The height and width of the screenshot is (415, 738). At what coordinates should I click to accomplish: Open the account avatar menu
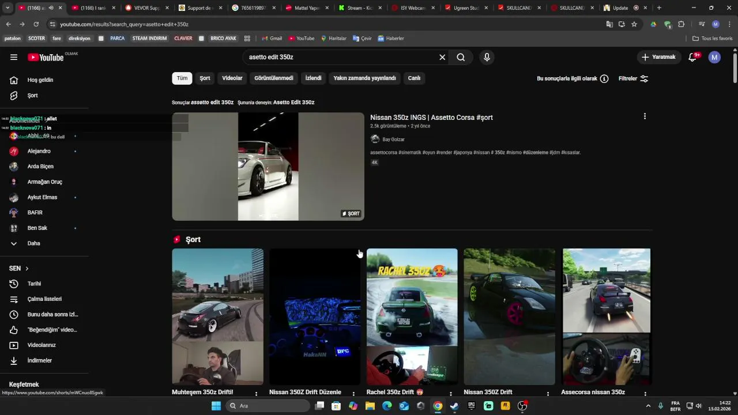point(714,57)
